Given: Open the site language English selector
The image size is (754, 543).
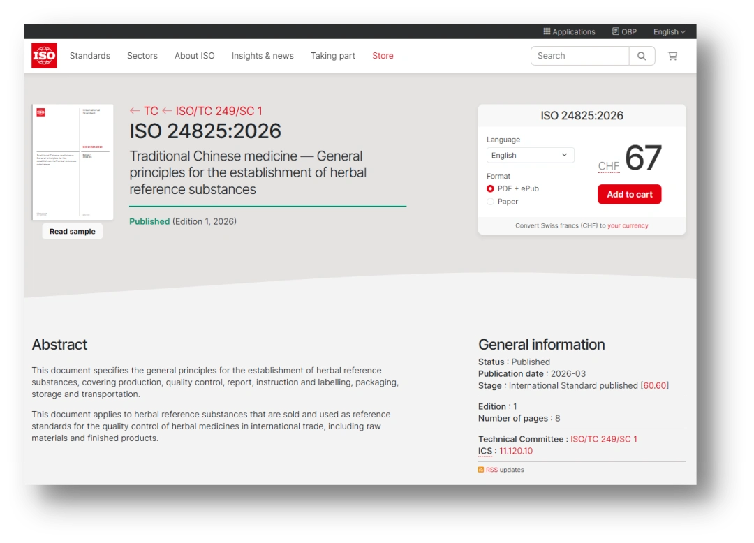Looking at the screenshot, I should 669,31.
